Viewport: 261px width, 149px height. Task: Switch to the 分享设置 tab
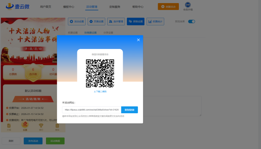point(108,33)
